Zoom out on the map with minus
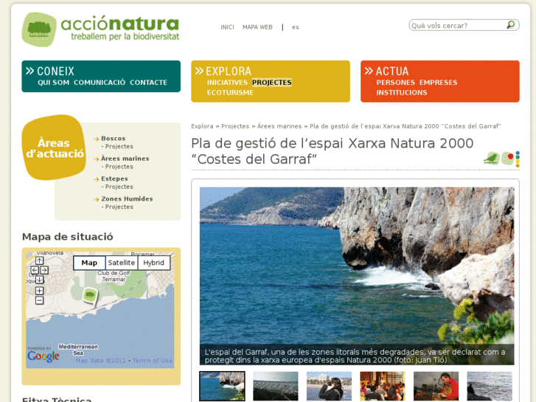Screen dimensions: 536x402 tap(39, 301)
